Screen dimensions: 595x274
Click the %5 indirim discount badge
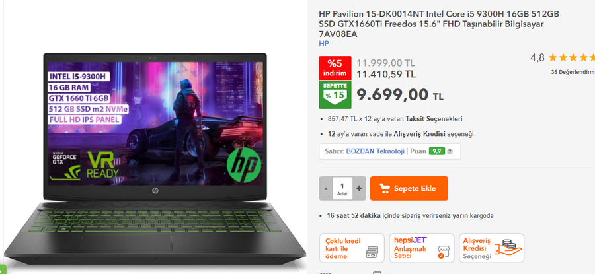point(335,68)
